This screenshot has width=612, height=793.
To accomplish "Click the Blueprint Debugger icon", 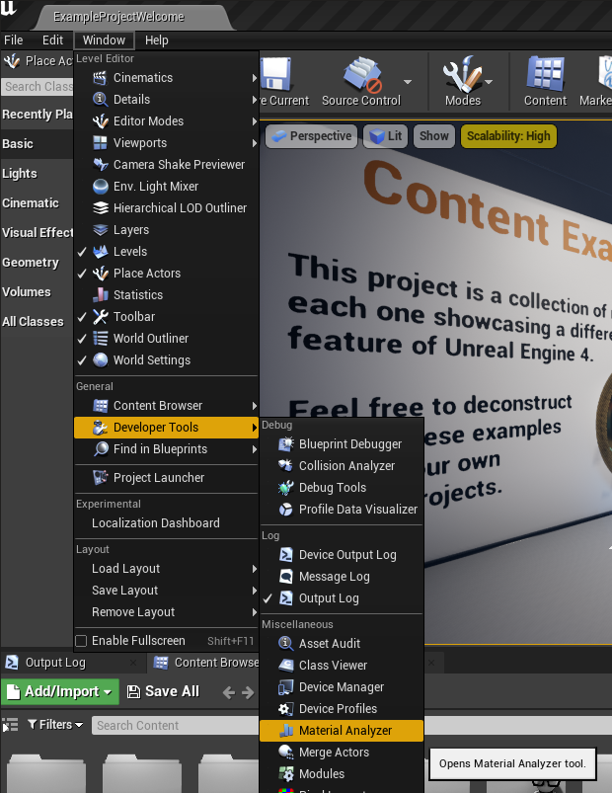I will point(286,444).
